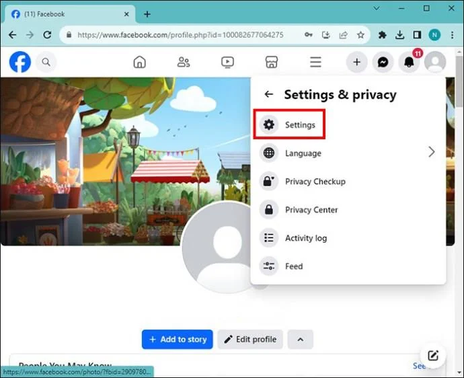Click the saved passwords key icon

pos(309,35)
